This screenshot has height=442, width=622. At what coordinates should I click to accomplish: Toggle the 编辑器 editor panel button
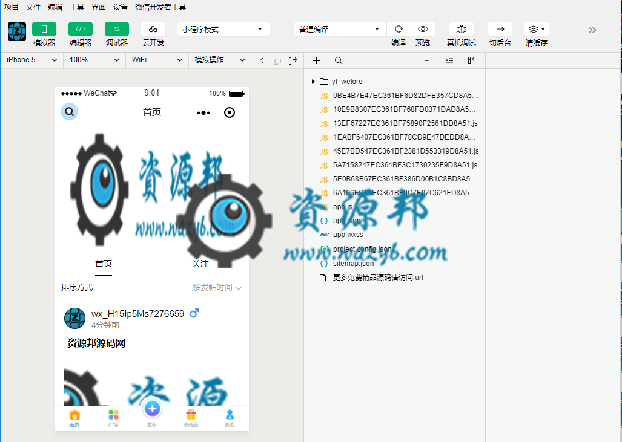click(81, 29)
